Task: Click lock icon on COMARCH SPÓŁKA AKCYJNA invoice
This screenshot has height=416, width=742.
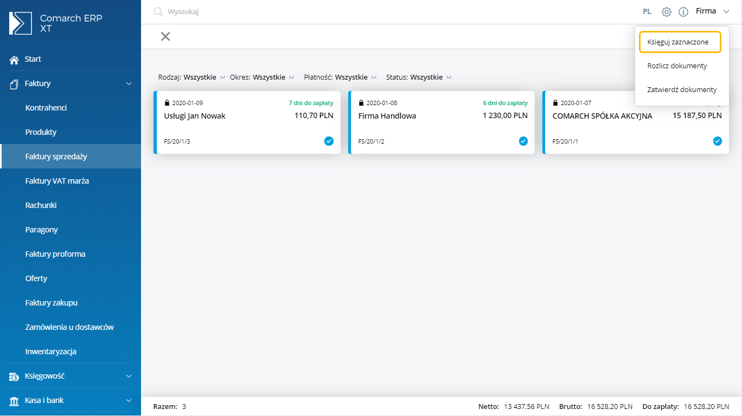Action: 555,103
